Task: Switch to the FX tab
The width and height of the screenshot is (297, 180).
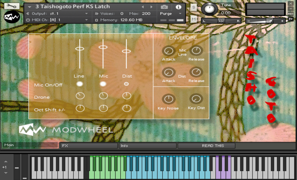Action: [x=89, y=146]
